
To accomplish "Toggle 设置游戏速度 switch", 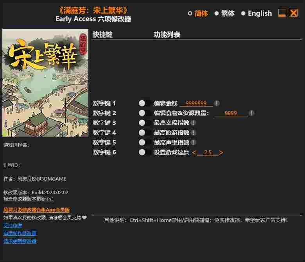I will (x=145, y=152).
